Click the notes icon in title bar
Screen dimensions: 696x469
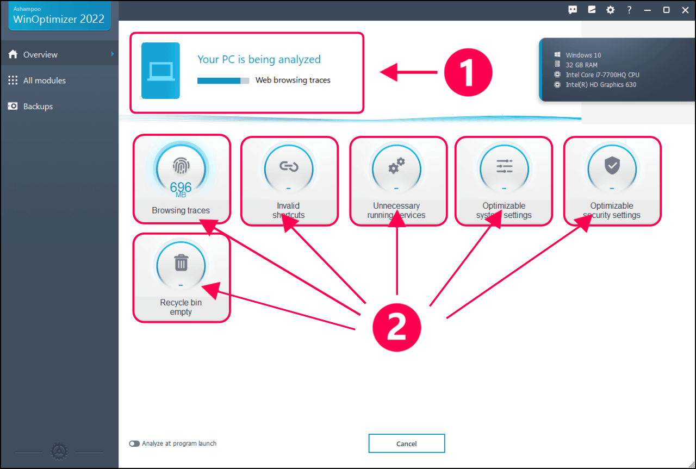(592, 10)
